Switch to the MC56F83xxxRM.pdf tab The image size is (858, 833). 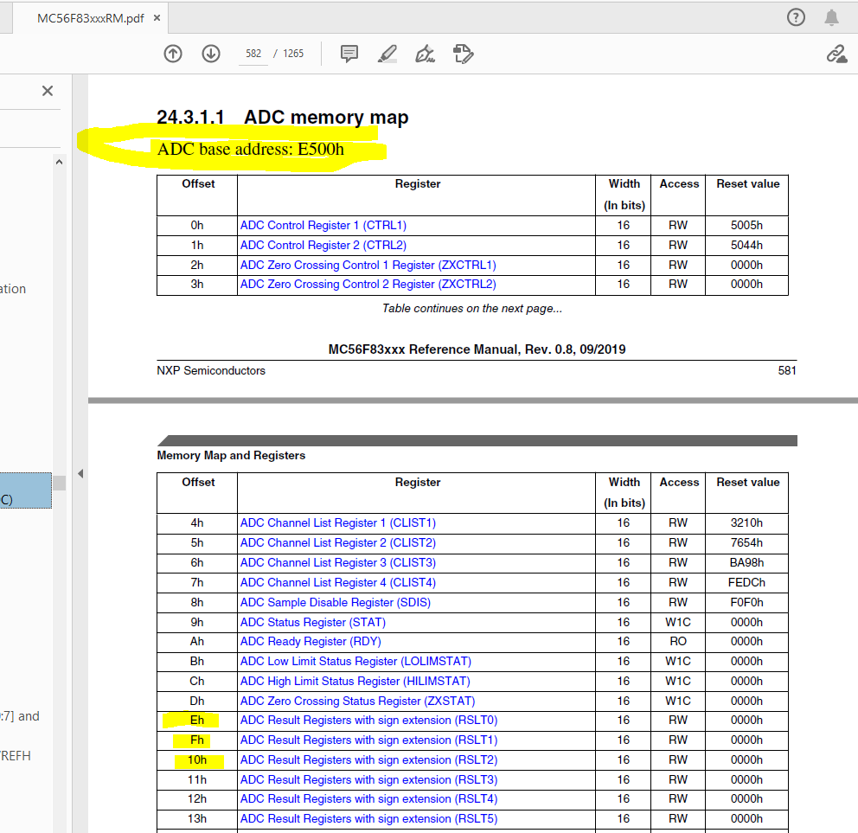coord(90,18)
